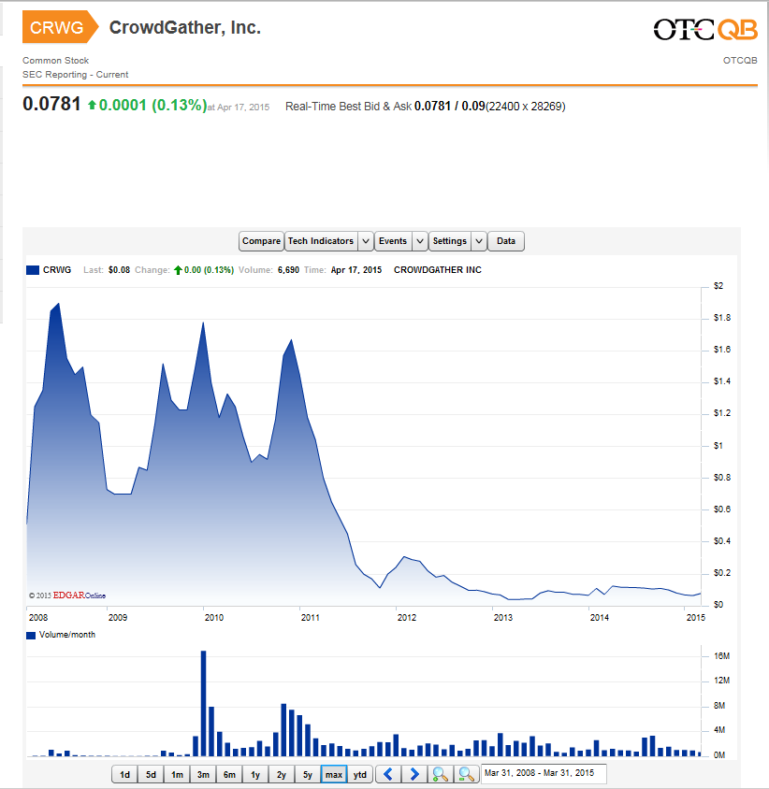Image resolution: width=769 pixels, height=789 pixels.
Task: Click the scroll right arrow icon
Action: [x=414, y=774]
